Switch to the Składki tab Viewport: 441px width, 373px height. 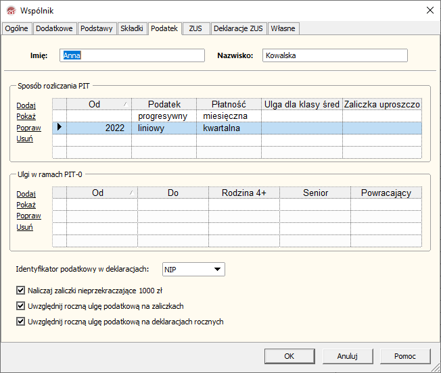coord(131,28)
